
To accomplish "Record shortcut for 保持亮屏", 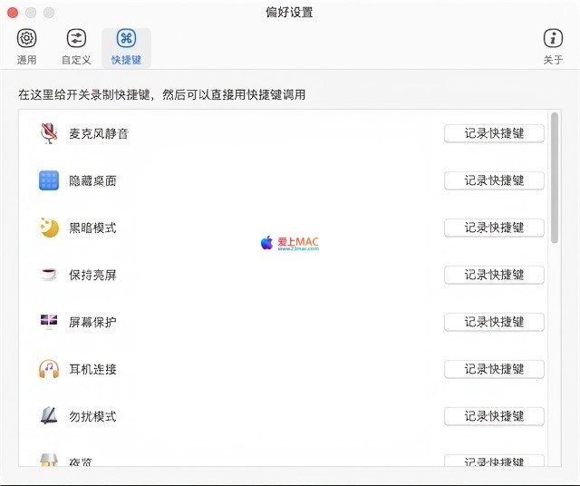I will [494, 275].
